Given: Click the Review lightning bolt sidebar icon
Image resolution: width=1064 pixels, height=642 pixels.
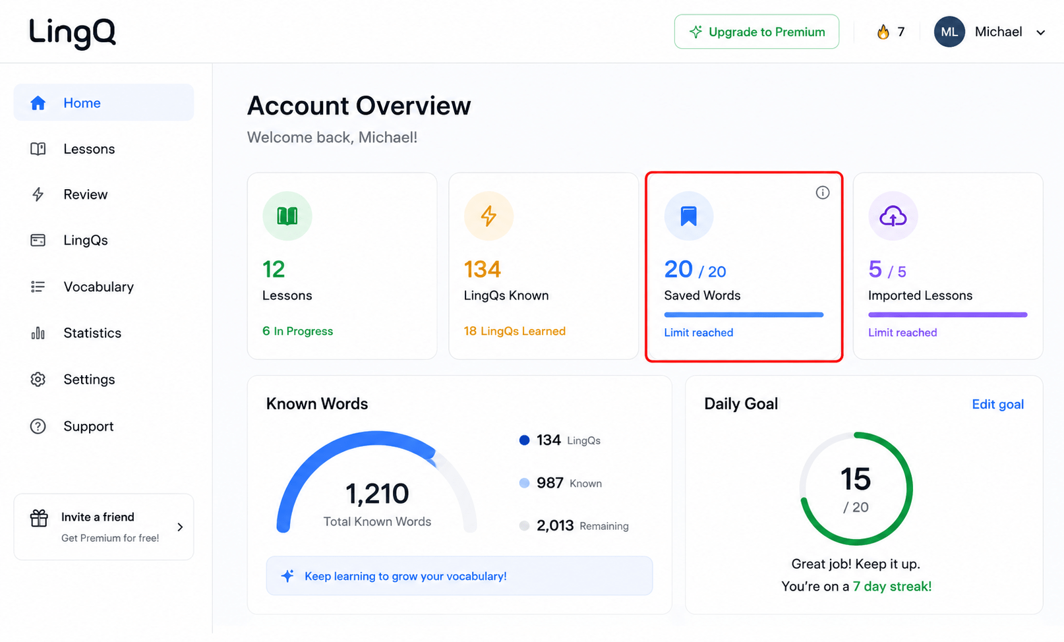Looking at the screenshot, I should [x=38, y=194].
